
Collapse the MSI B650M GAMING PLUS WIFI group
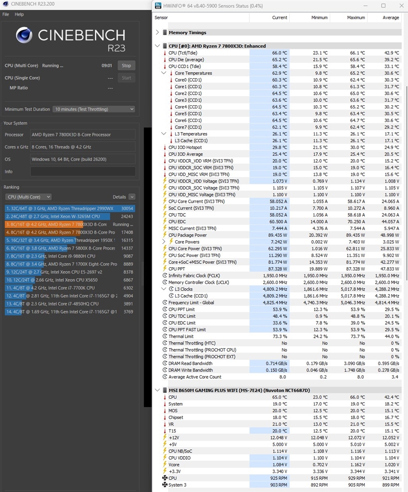click(157, 390)
